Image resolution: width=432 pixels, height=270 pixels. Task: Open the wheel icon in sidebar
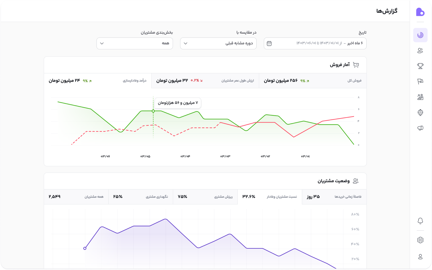point(420,113)
